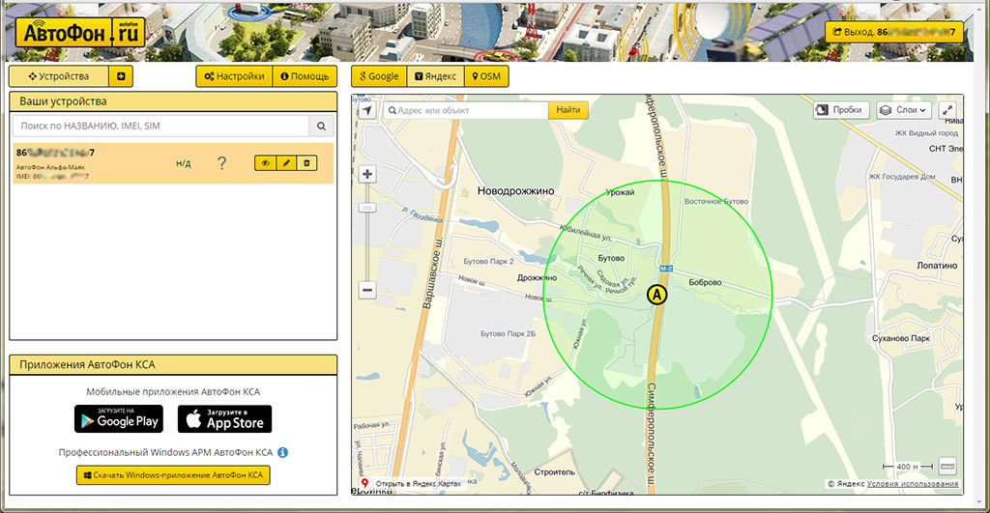Screen dimensions: 990x513
Task: Click the Урожай label on map
Action: pyautogui.click(x=620, y=192)
